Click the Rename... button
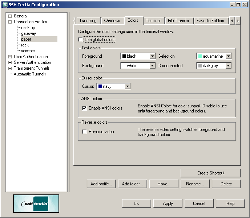The image size is (250, 218). click(195, 184)
